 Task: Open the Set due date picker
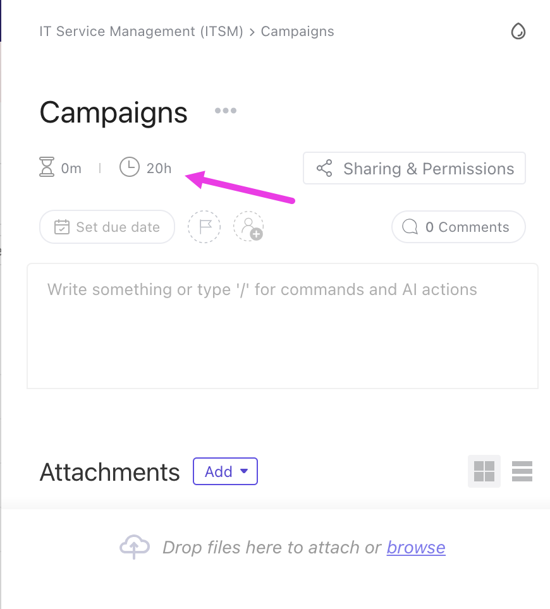point(107,227)
